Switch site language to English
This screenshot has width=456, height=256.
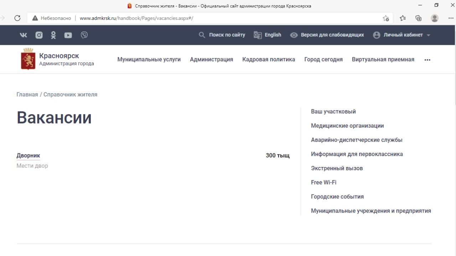coord(268,35)
